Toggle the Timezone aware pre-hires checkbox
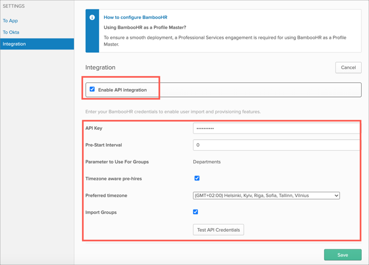369x265 pixels. tap(197, 178)
